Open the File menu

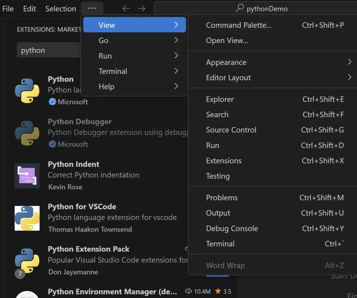click(8, 9)
